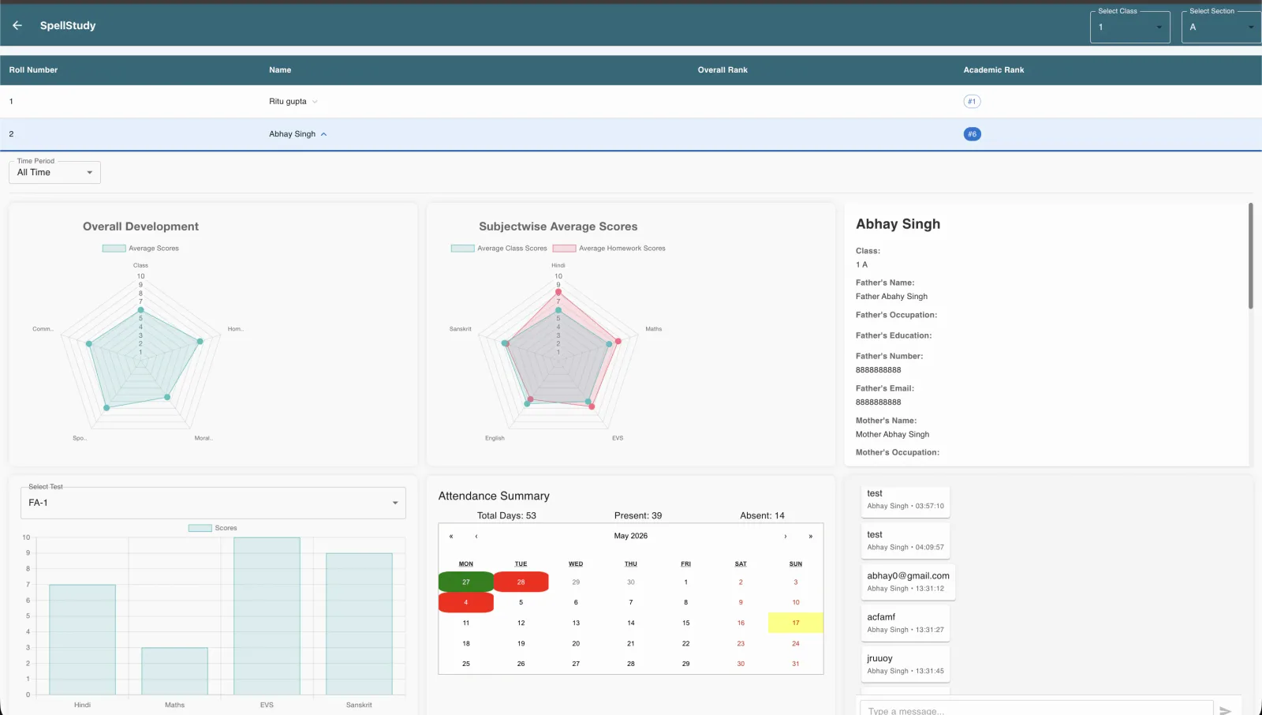1262x715 pixels.
Task: Click the #1 academic rank badge
Action: [972, 101]
